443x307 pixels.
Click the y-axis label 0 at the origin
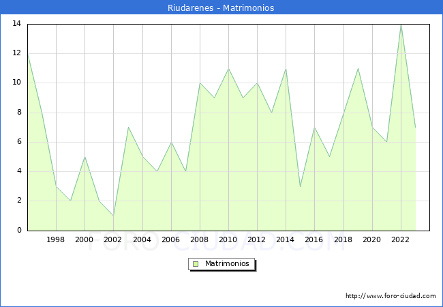(19, 231)
